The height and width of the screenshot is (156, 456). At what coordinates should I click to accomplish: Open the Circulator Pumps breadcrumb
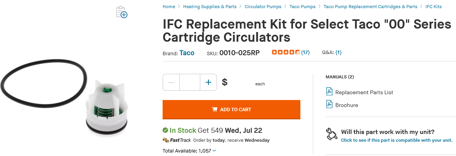(263, 6)
